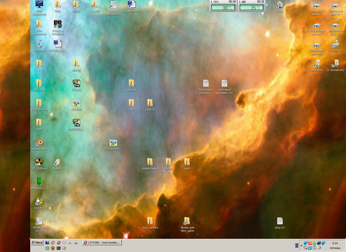Open the rainbow folder
Viewport: 346px width, 252px height.
150,103
